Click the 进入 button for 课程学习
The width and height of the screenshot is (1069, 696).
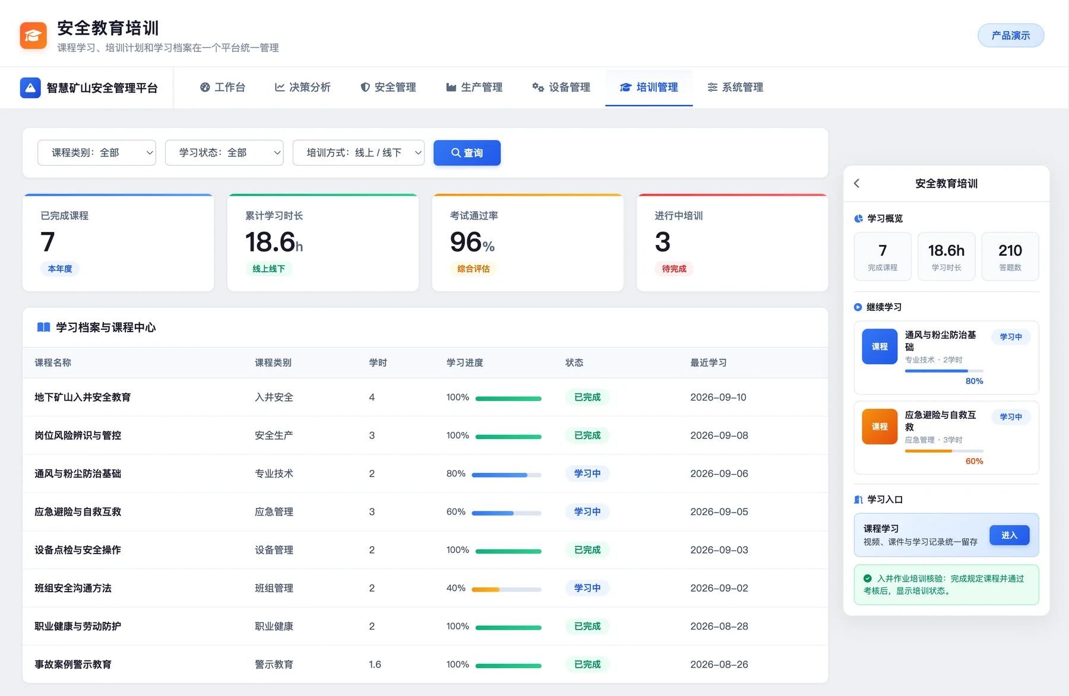[1010, 535]
